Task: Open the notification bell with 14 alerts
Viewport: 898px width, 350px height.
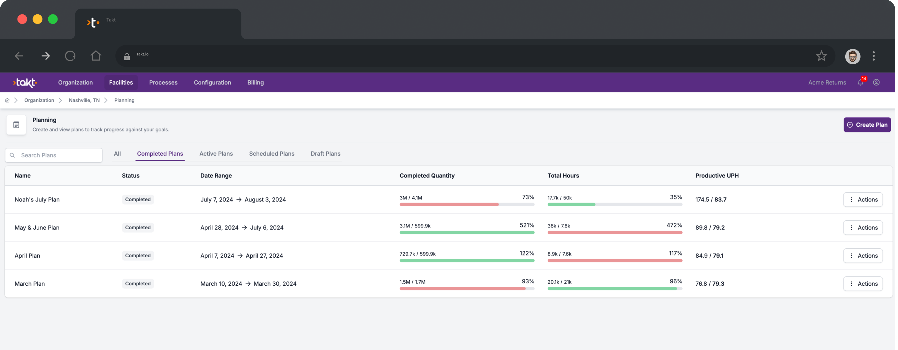Action: click(x=860, y=82)
